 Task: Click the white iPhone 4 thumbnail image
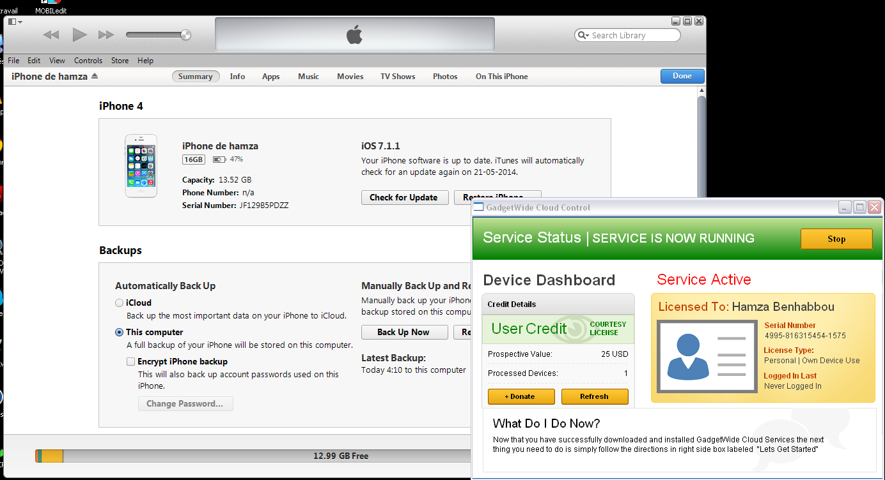point(141,165)
